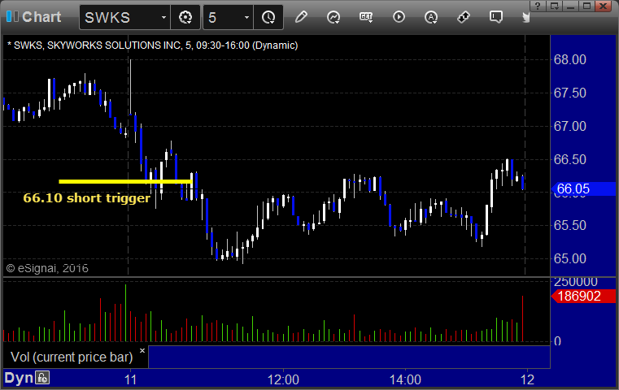Click the help question mark button
This screenshot has height=390, width=619.
pos(538,6)
